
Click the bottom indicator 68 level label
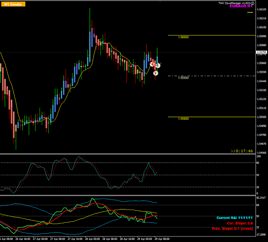(x=258, y=205)
